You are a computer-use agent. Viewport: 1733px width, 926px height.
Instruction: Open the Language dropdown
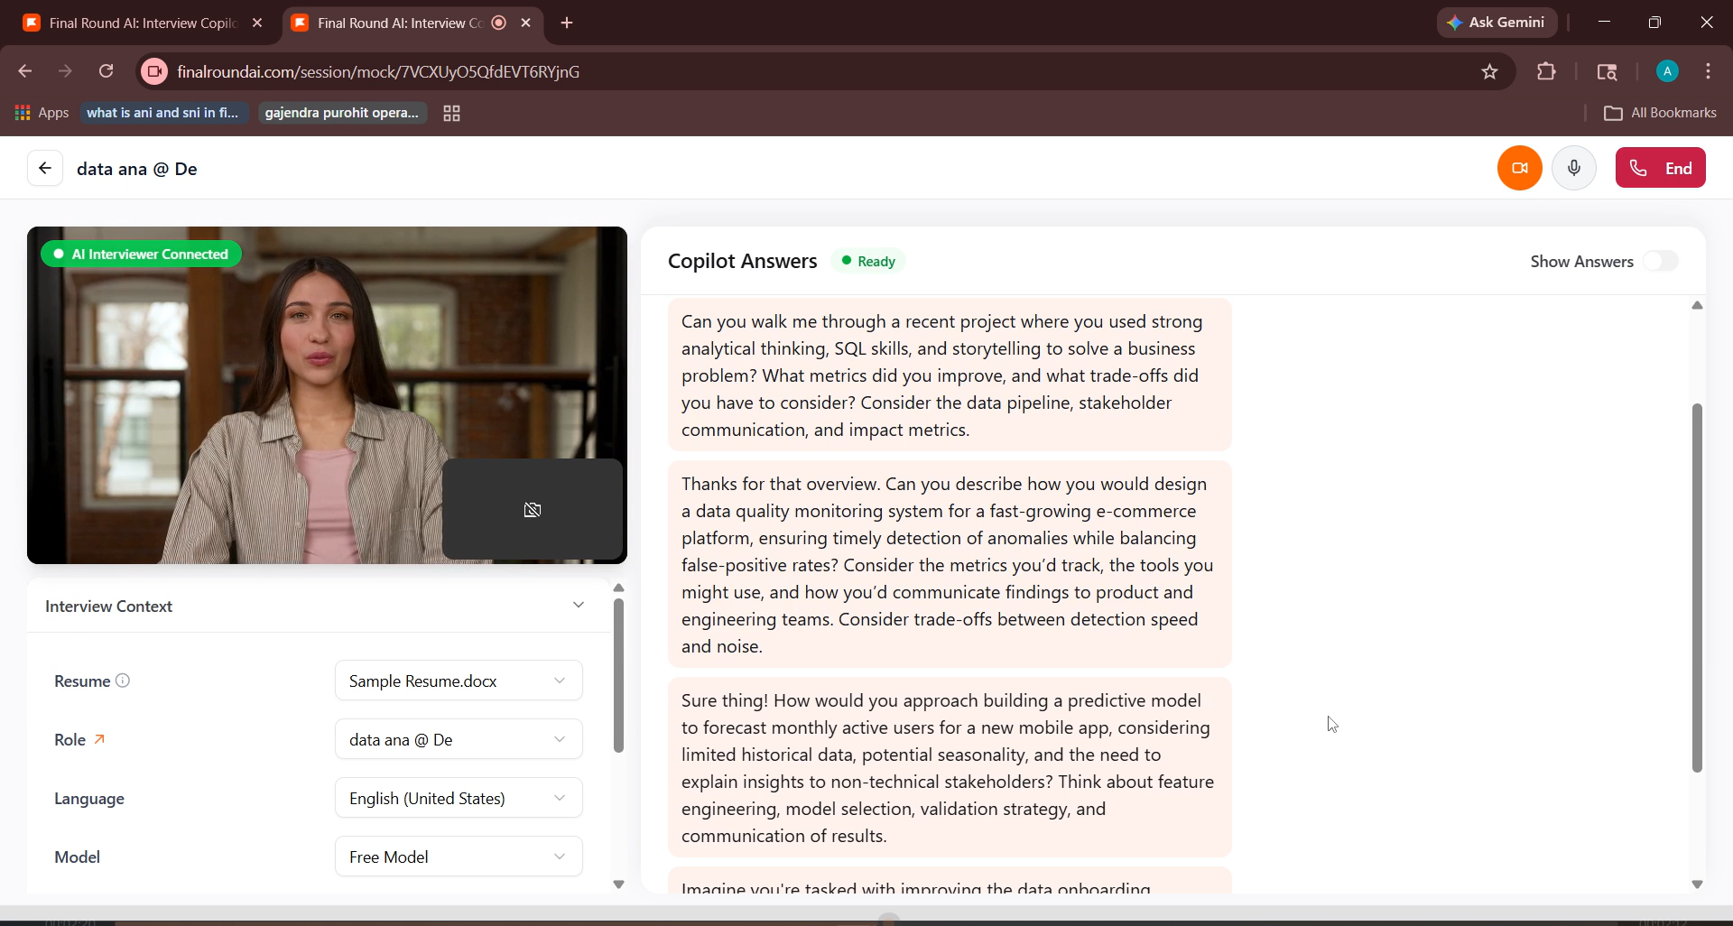pos(459,798)
